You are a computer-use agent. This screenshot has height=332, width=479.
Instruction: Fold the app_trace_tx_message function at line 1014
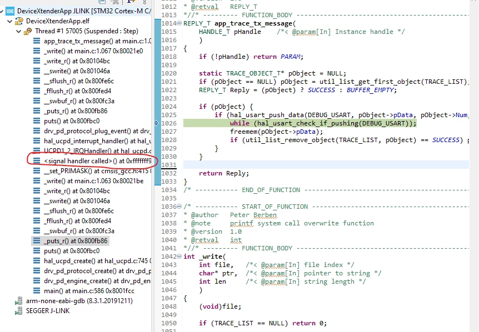pos(179,23)
